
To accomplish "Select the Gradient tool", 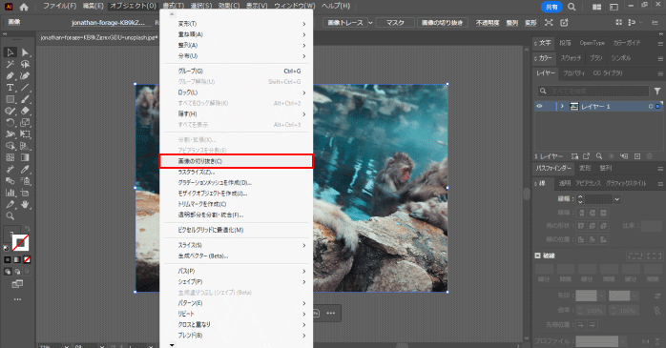I will pyautogui.click(x=25, y=157).
